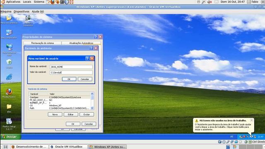Click the text editor launcher in top panel
The width and height of the screenshot is (265, 149).
pyautogui.click(x=48, y=2)
